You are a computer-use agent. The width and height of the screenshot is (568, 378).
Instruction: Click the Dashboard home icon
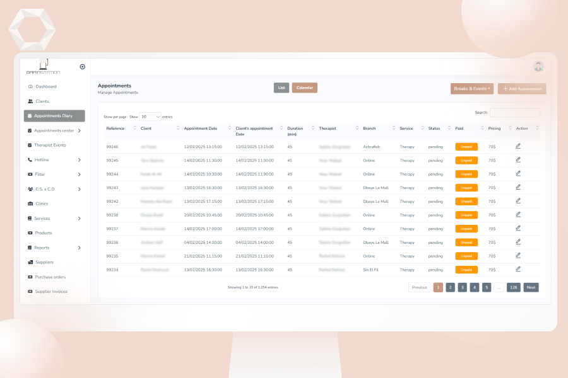click(x=30, y=86)
